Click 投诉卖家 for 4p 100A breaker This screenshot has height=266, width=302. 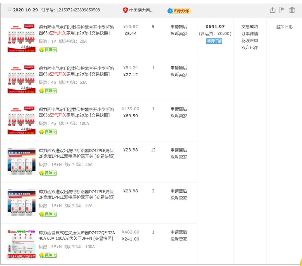click(x=179, y=116)
